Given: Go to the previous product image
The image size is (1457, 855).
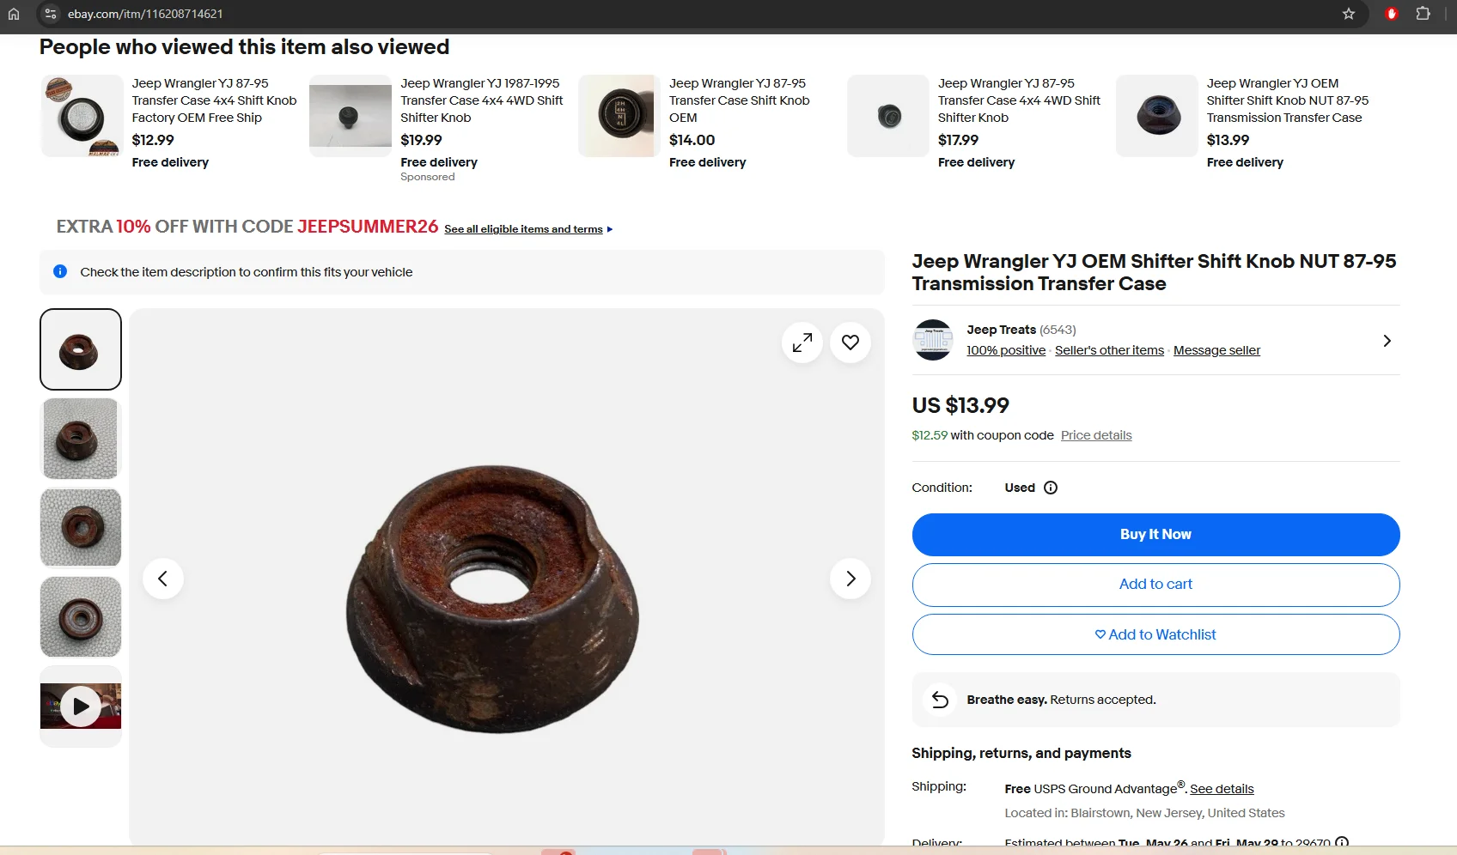Looking at the screenshot, I should [163, 579].
